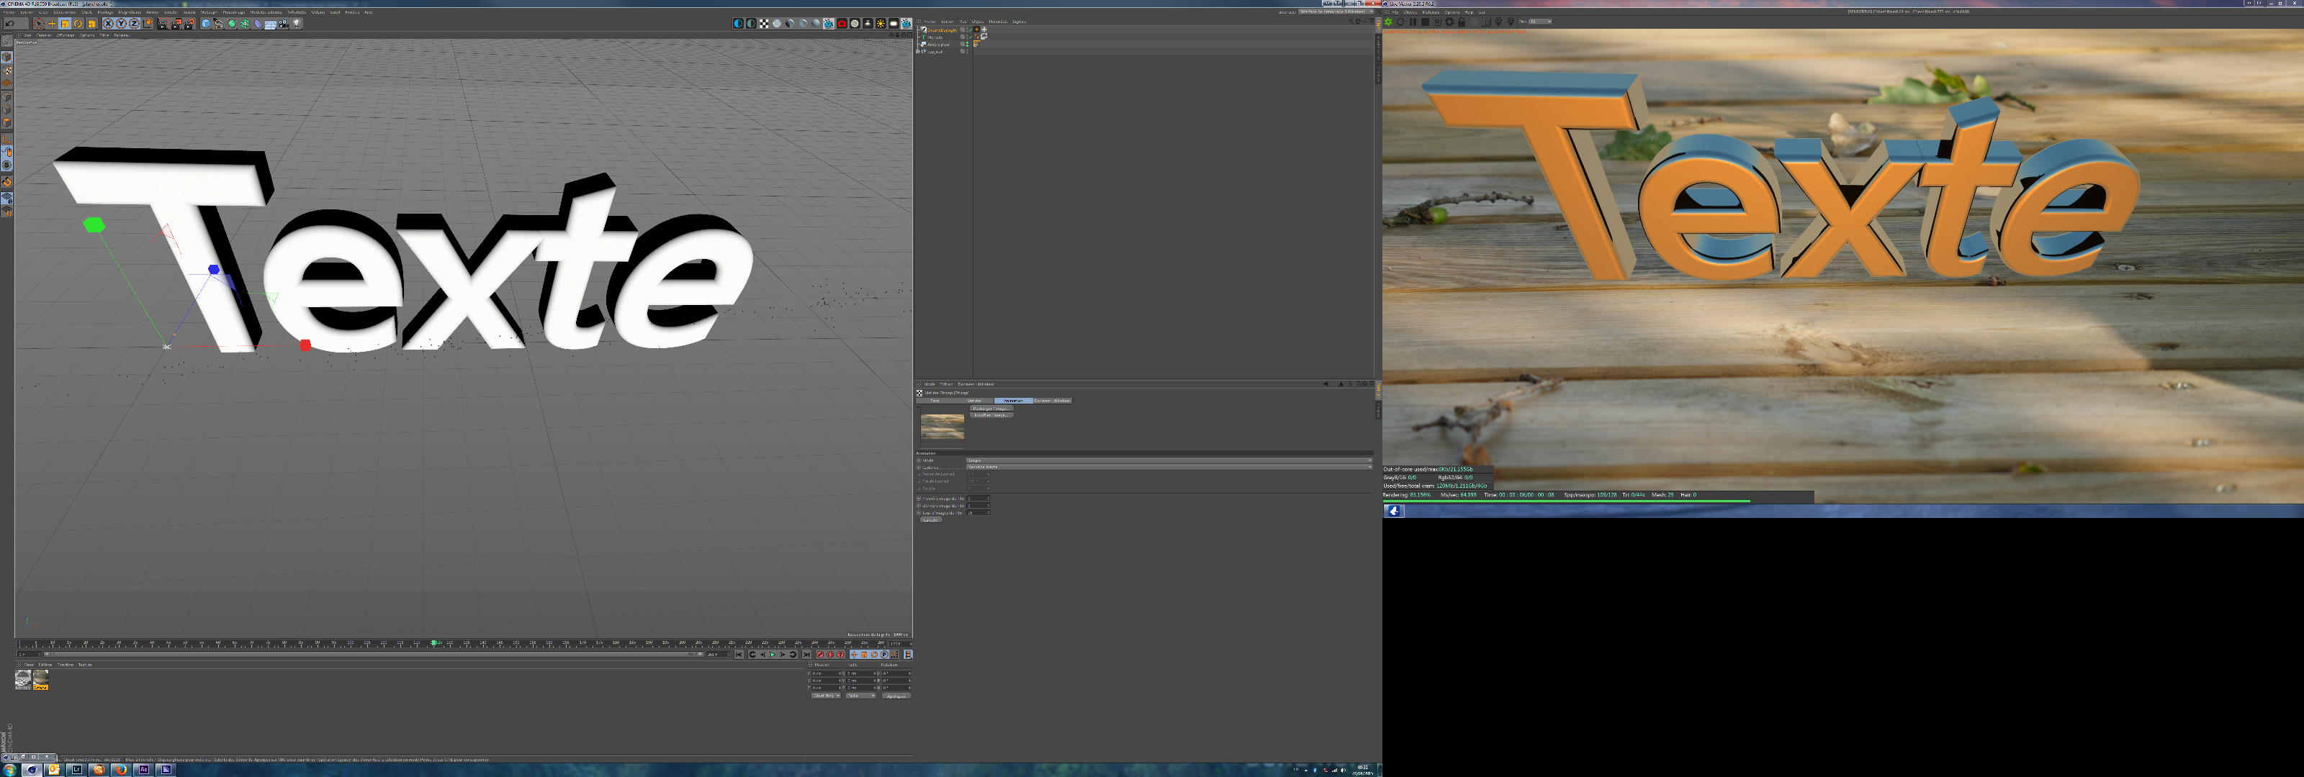This screenshot has width=2304, height=777.
Task: Select the Move tool icon
Action: (x=52, y=24)
